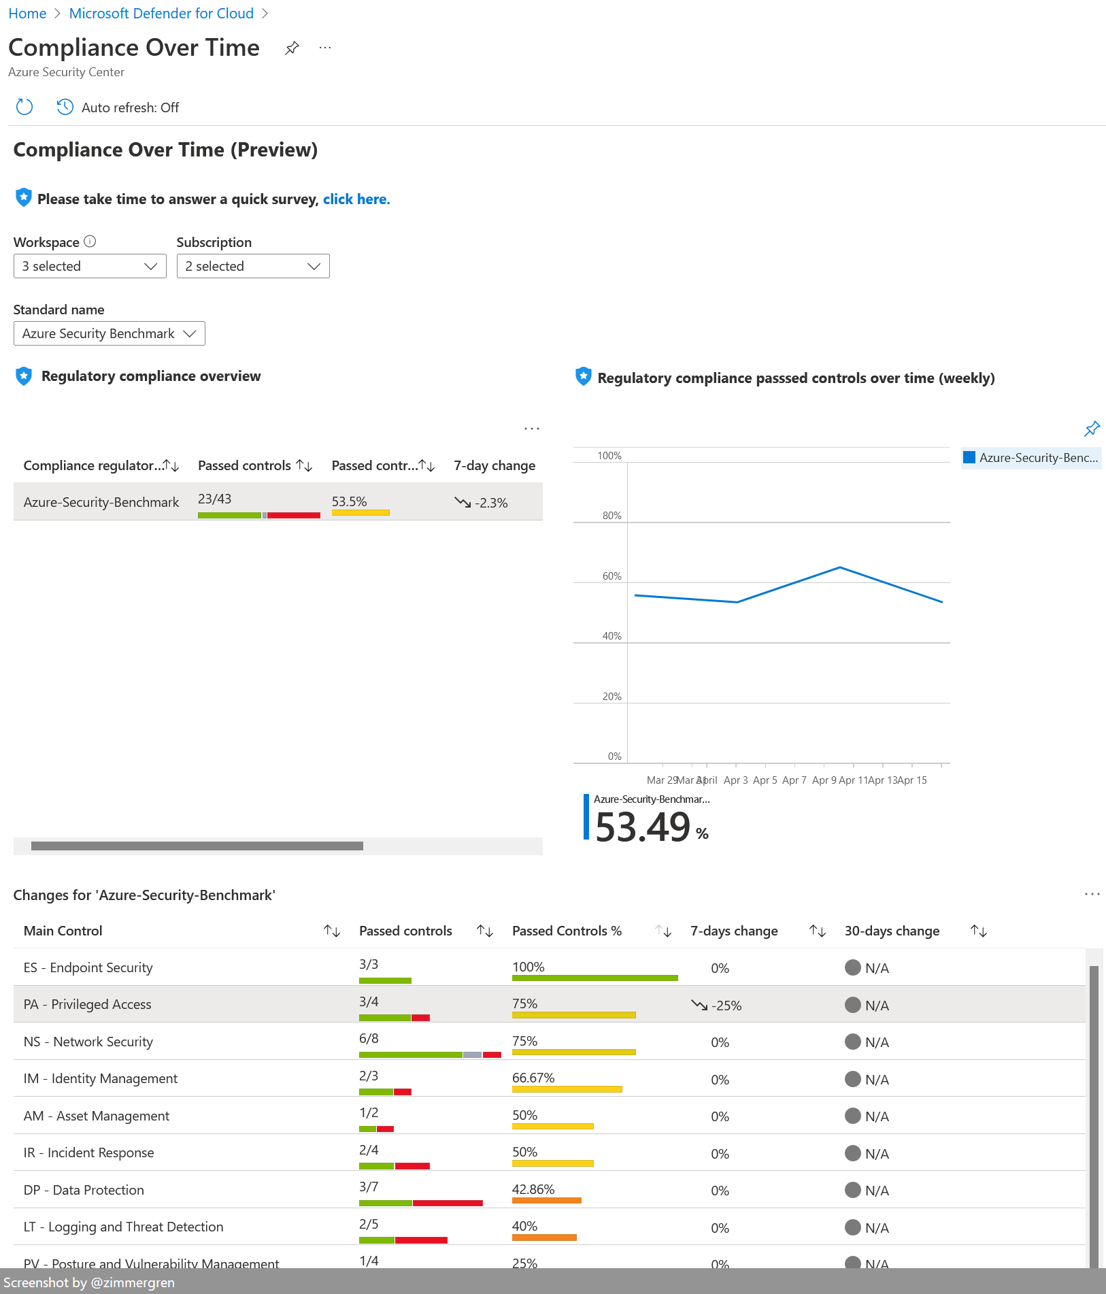Pin the Compliance Over Time page
The width and height of the screenshot is (1106, 1294).
(292, 48)
